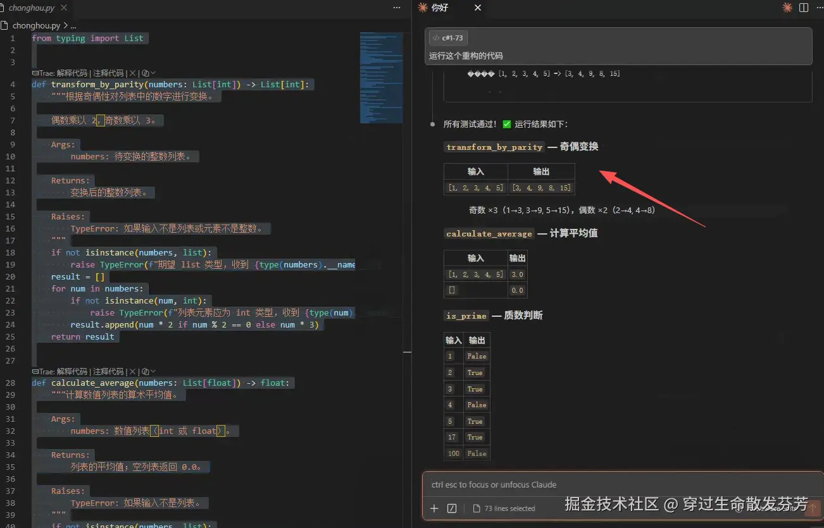This screenshot has width=824, height=528.
Task: Click the False output for input 1
Action: (x=477, y=356)
